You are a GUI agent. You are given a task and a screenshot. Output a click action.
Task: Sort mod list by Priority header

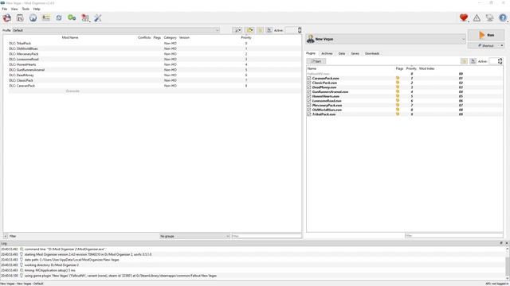click(246, 37)
